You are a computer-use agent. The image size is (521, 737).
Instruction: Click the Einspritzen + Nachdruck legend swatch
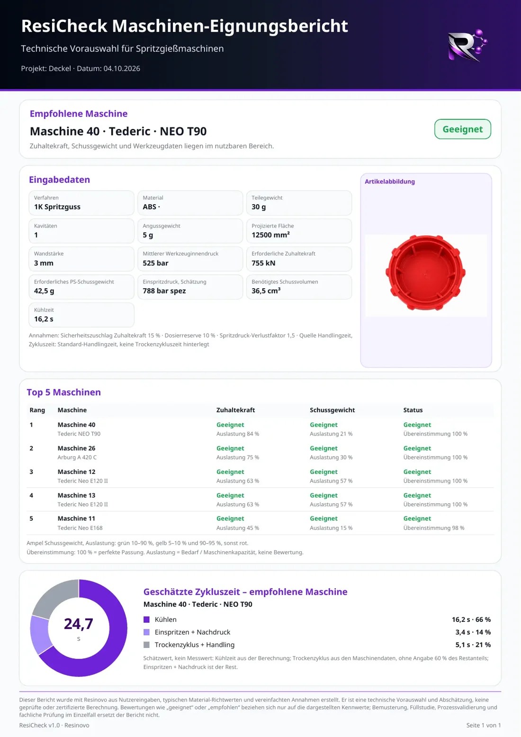(146, 632)
